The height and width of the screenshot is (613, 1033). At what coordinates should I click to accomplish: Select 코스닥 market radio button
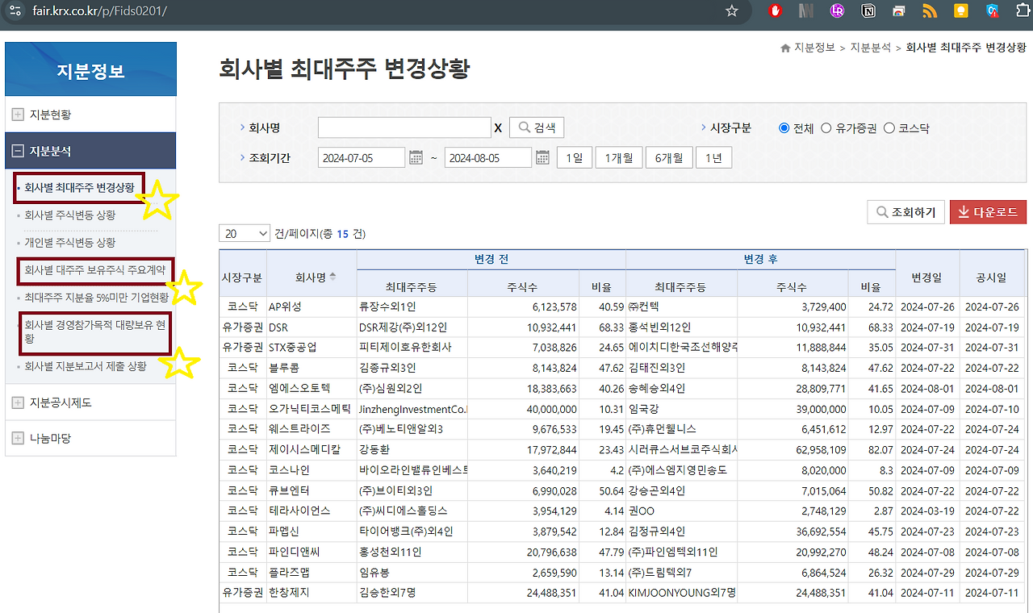pos(889,128)
